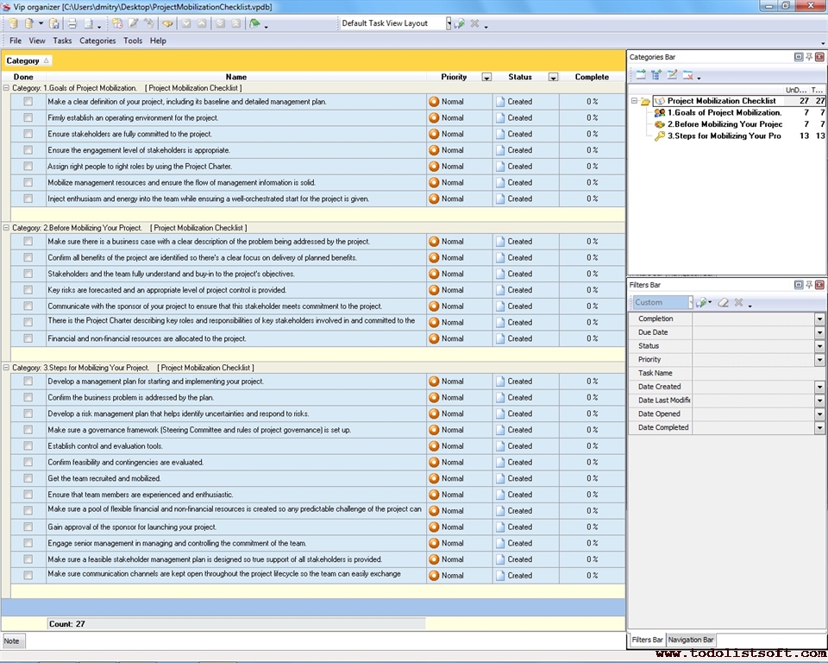Click the delete category icon with red X
Screen dimensions: 828x663
coord(688,75)
